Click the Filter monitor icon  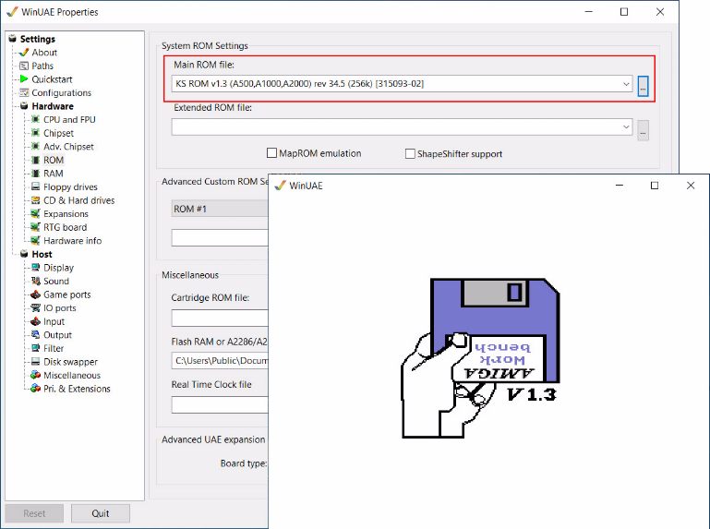pos(35,348)
